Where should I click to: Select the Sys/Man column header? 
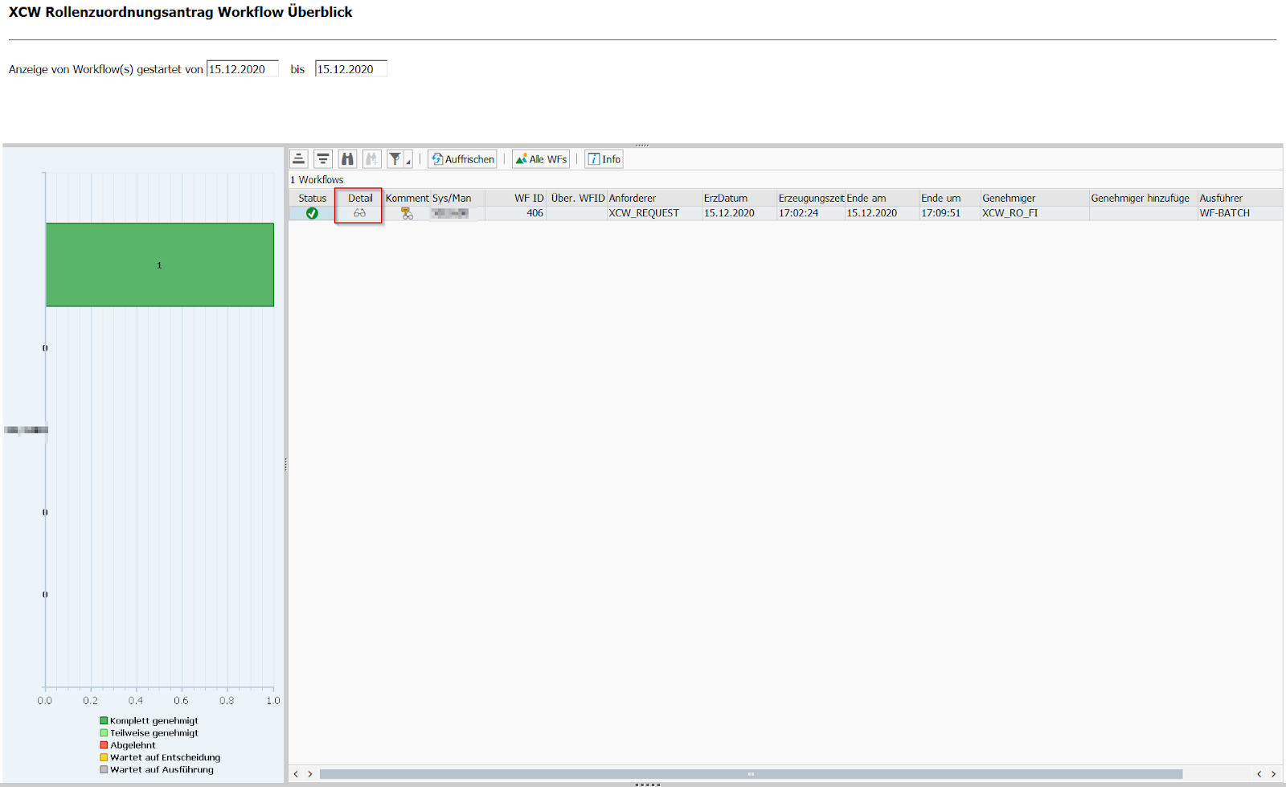457,198
